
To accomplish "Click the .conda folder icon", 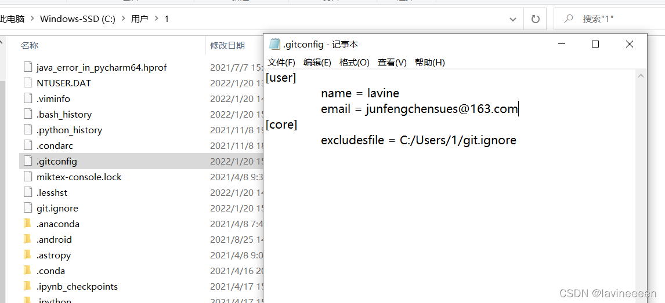I will (28, 271).
